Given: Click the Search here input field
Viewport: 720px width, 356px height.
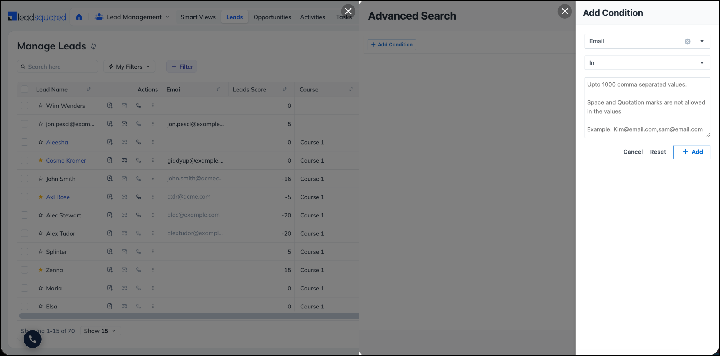Looking at the screenshot, I should [x=58, y=67].
